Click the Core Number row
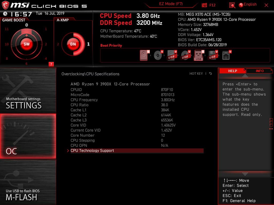Viewport: 274px width, 205px height. [137, 135]
